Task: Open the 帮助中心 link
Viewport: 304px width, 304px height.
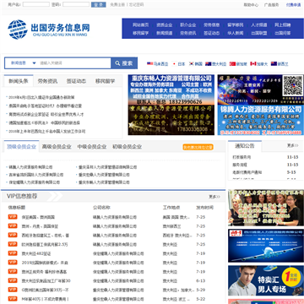Action: (x=251, y=5)
